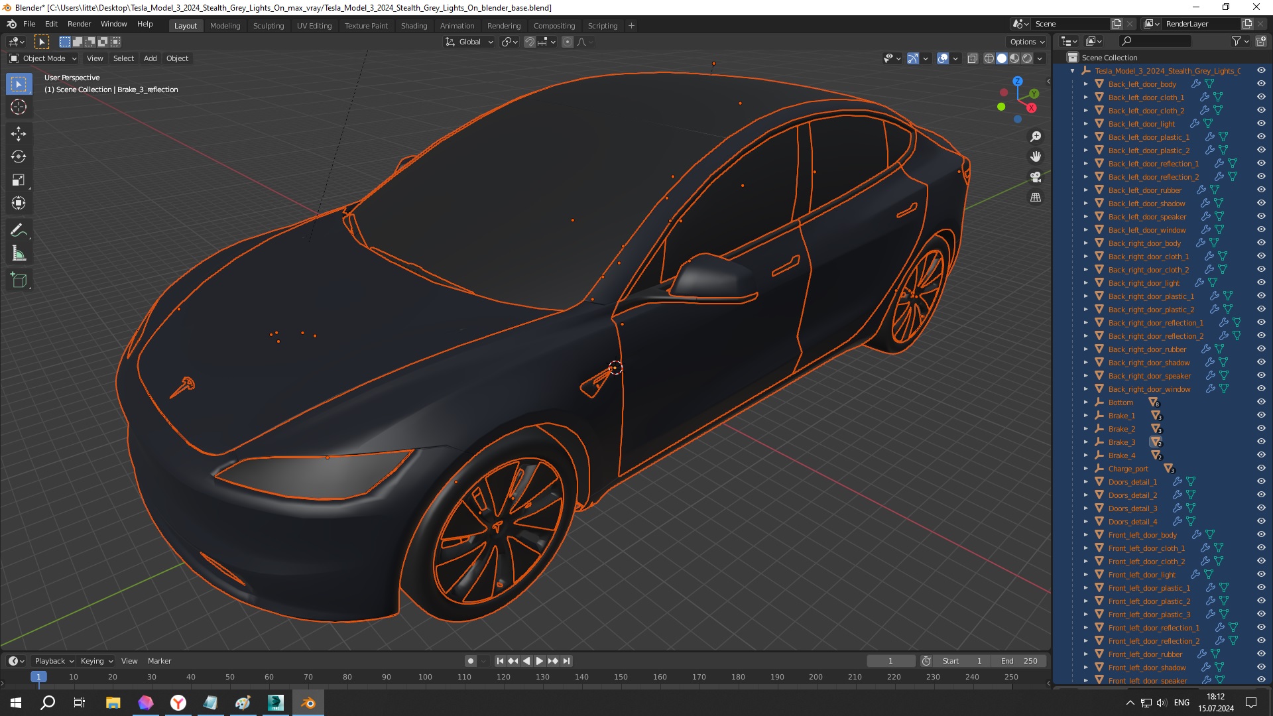Open the viewport View menu
This screenshot has width=1273, height=716.
coord(95,58)
